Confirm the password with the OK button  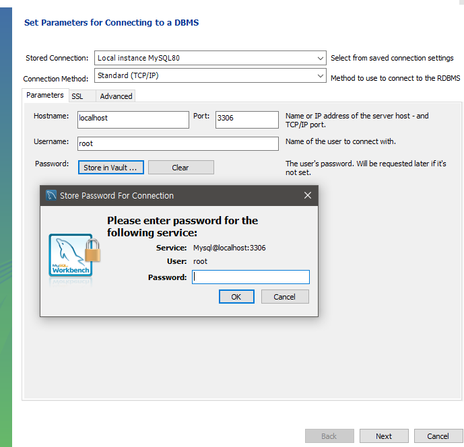236,296
